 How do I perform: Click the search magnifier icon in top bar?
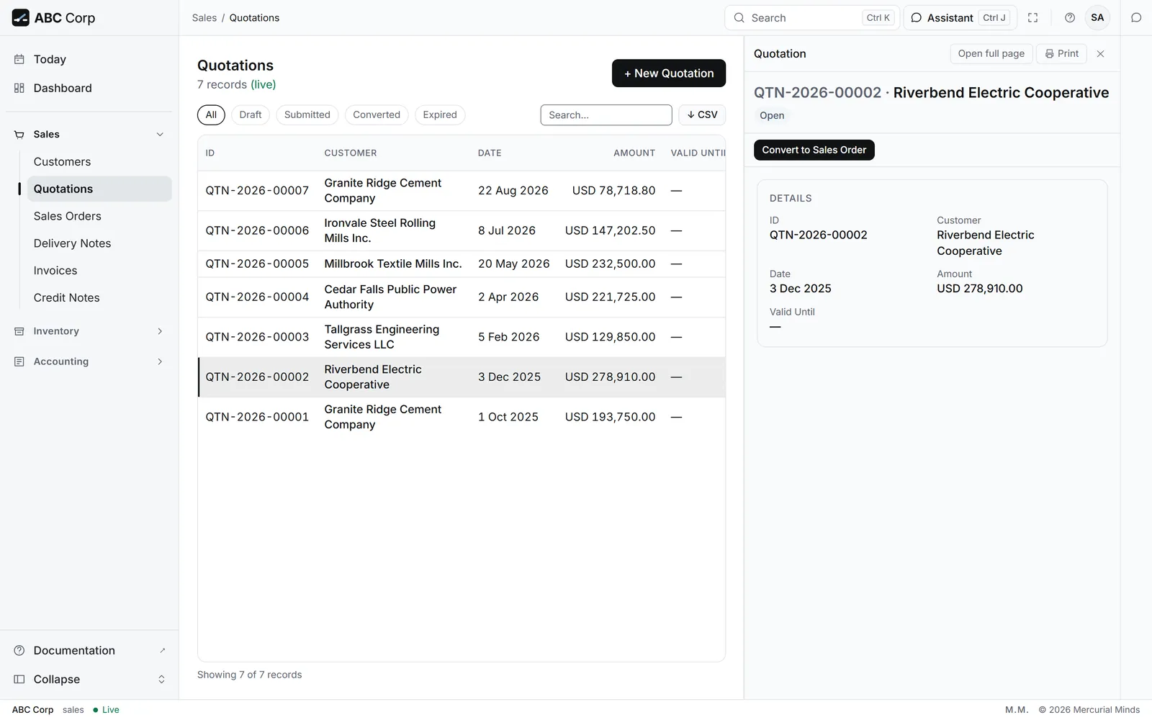click(x=739, y=18)
